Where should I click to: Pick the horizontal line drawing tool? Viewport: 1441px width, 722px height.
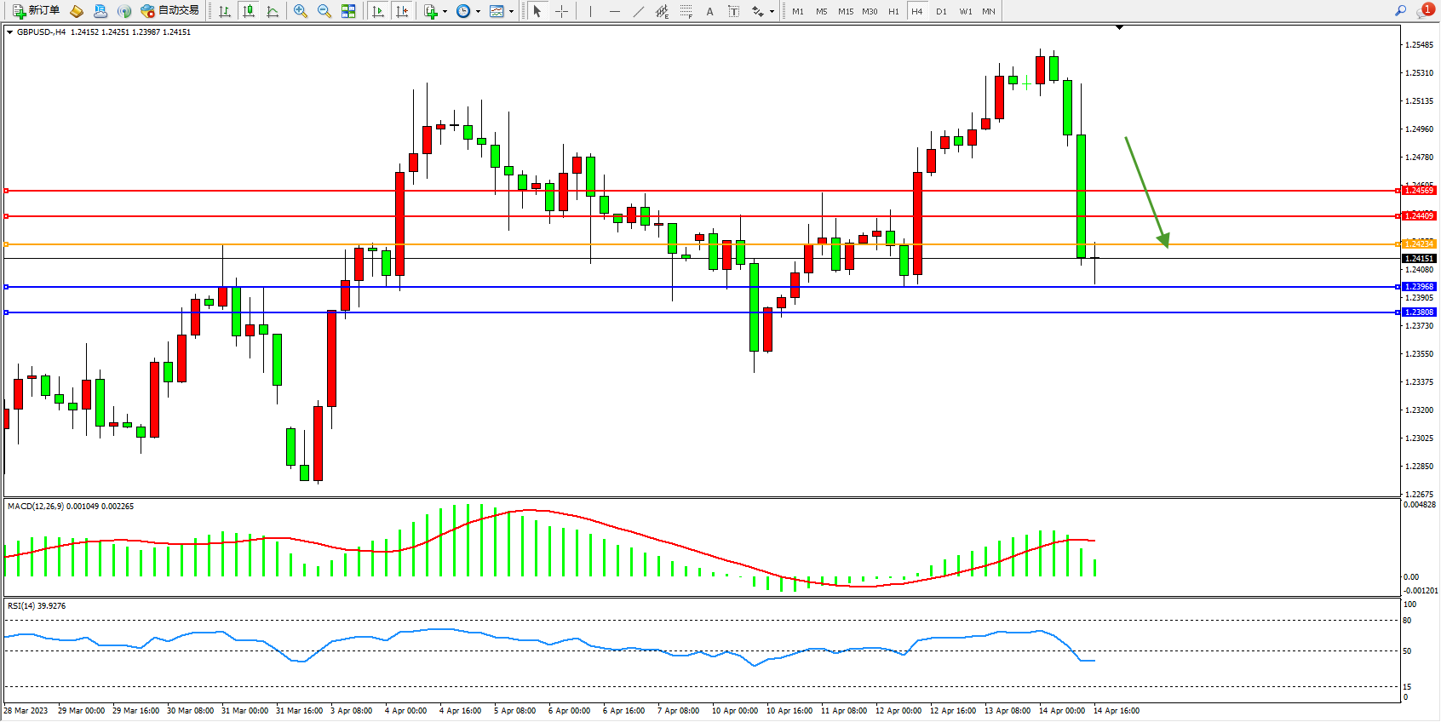[614, 11]
